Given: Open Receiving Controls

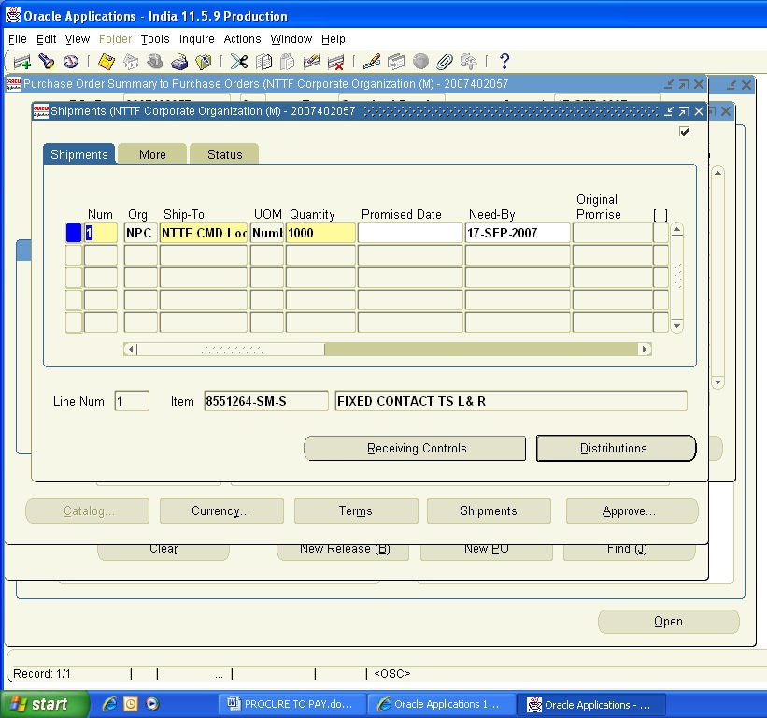Looking at the screenshot, I should pyautogui.click(x=414, y=448).
